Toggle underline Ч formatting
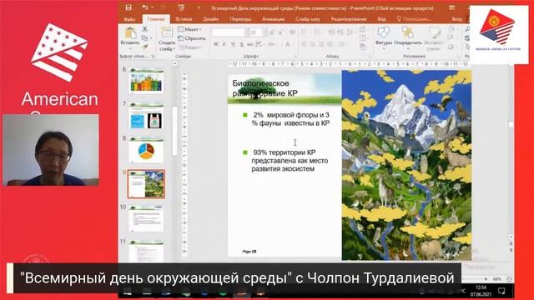 tap(233, 44)
